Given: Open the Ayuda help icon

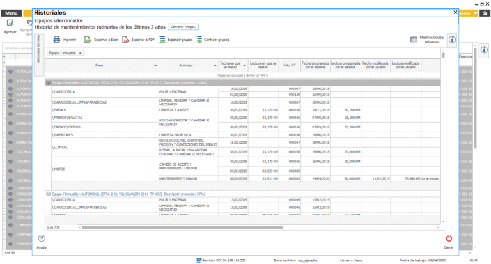Looking at the screenshot, I should 42,238.
